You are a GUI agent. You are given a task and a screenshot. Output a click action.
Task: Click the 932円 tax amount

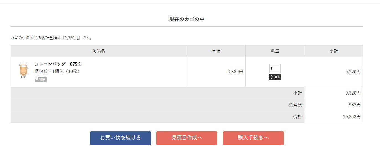(x=355, y=105)
